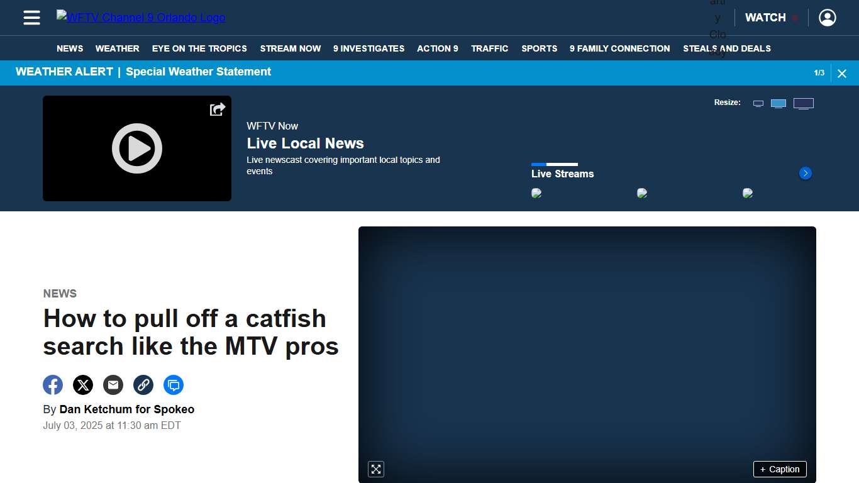
Task: Select the small screen resize option
Action: [758, 103]
